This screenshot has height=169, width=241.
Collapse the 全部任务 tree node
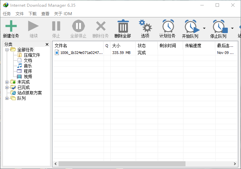[7, 50]
